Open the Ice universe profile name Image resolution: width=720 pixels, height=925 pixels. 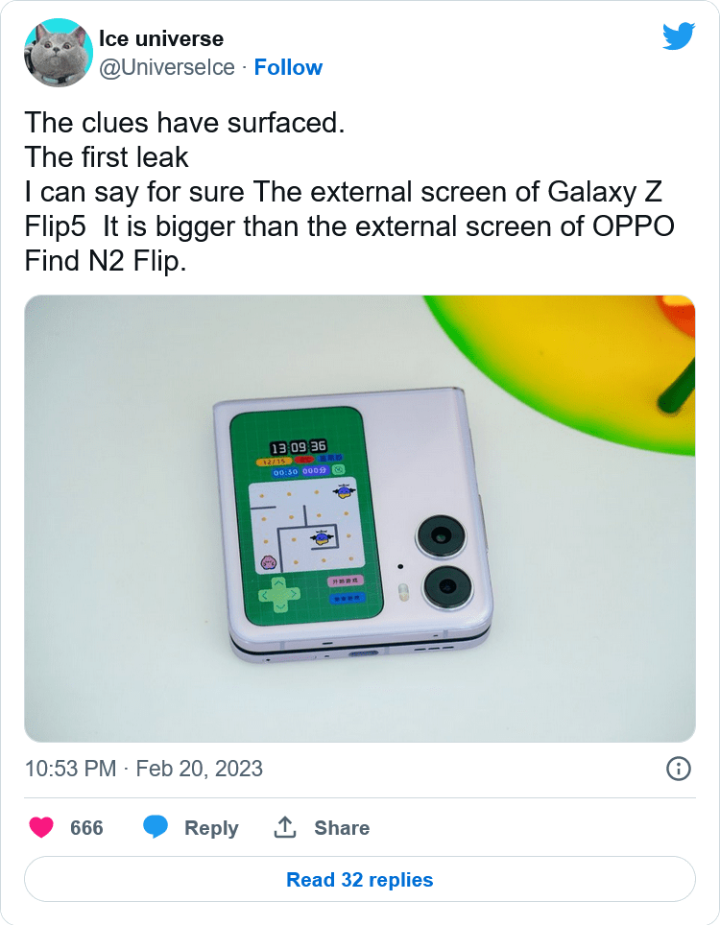point(161,39)
